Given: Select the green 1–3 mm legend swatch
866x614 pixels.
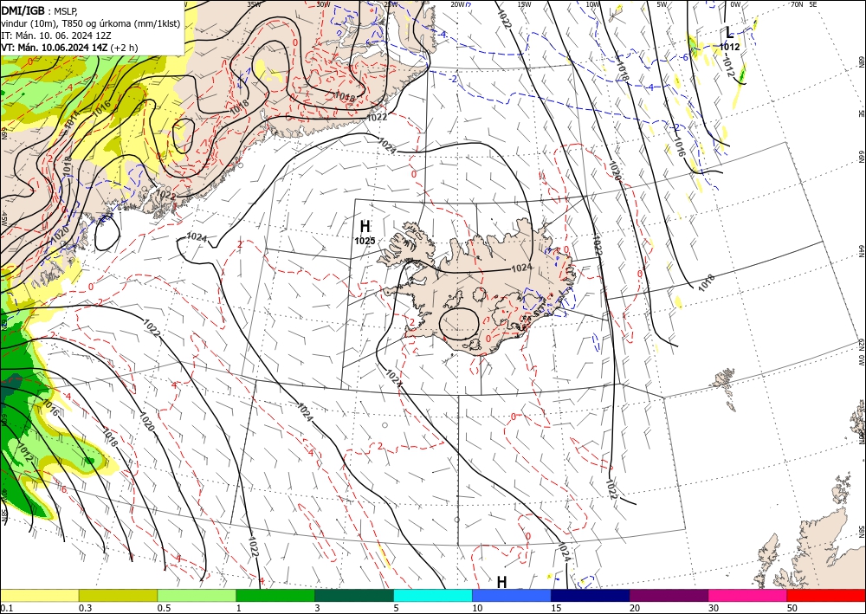Looking at the screenshot, I should [x=275, y=595].
